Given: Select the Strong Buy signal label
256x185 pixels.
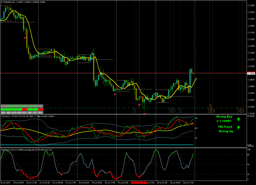Looking at the screenshot, I should [x=224, y=117].
